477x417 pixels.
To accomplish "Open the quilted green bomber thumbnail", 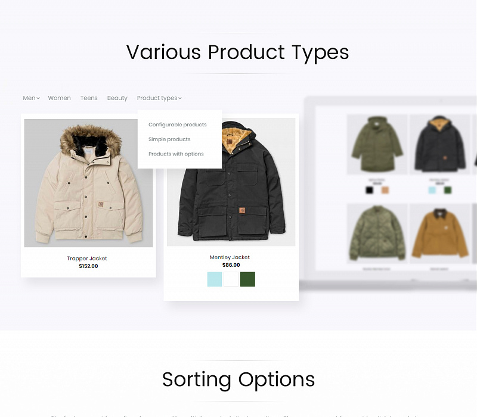I will (377, 234).
